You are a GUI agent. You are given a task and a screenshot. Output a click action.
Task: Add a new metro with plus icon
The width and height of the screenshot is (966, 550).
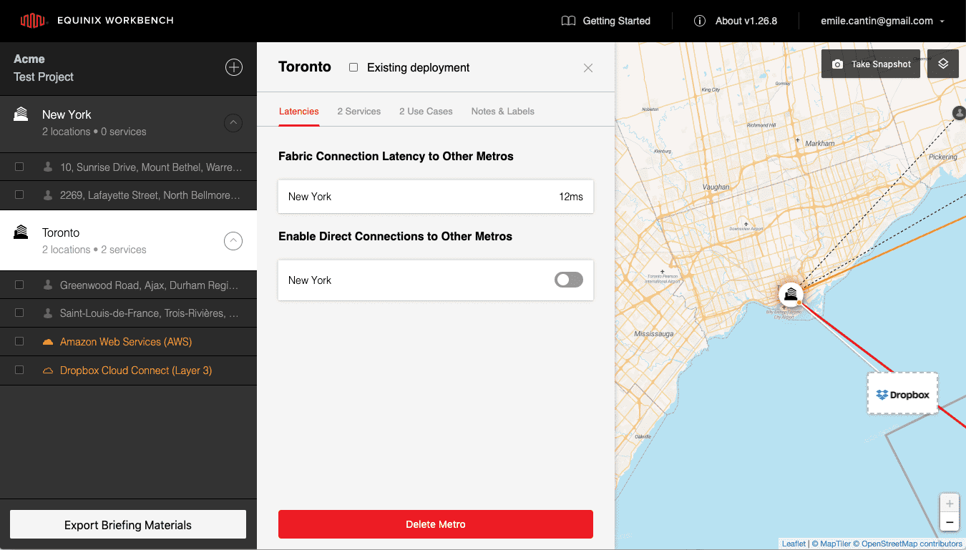[x=234, y=67]
